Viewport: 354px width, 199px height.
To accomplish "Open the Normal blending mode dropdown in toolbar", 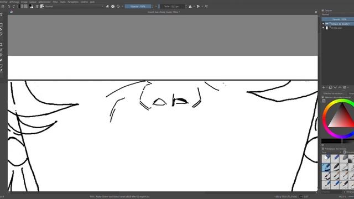I will click(74, 7).
